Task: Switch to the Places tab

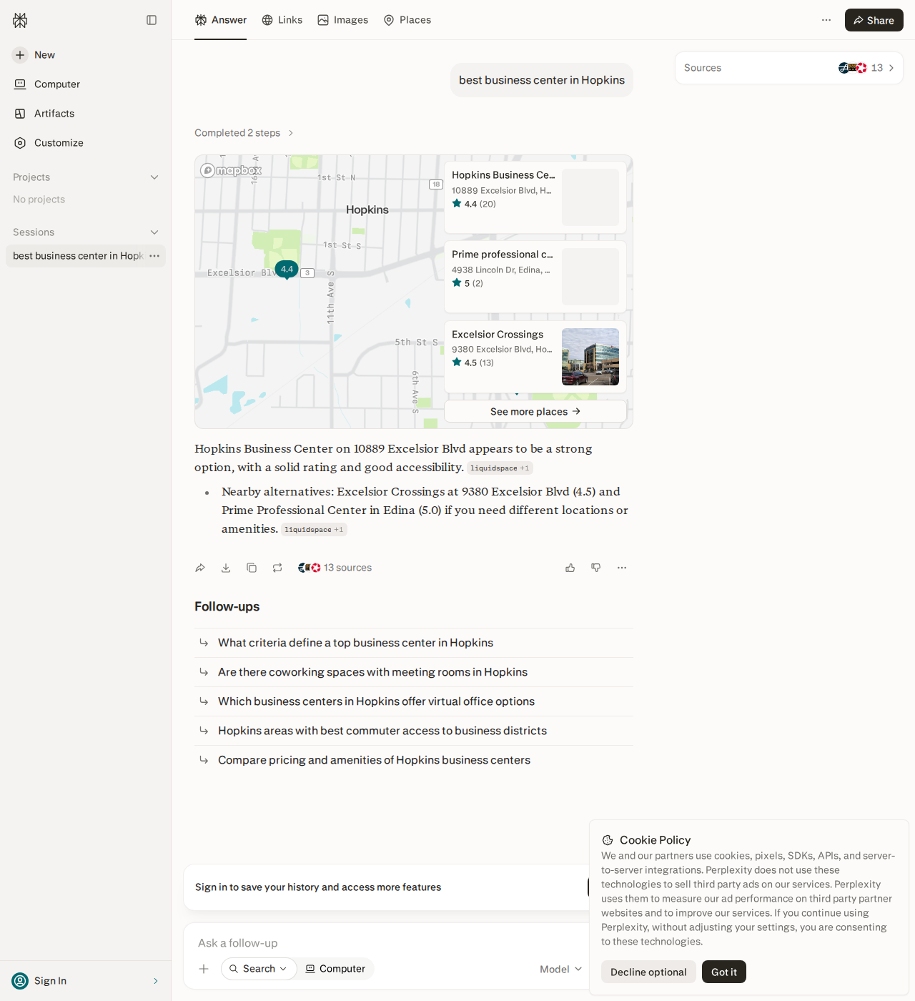Action: click(407, 20)
